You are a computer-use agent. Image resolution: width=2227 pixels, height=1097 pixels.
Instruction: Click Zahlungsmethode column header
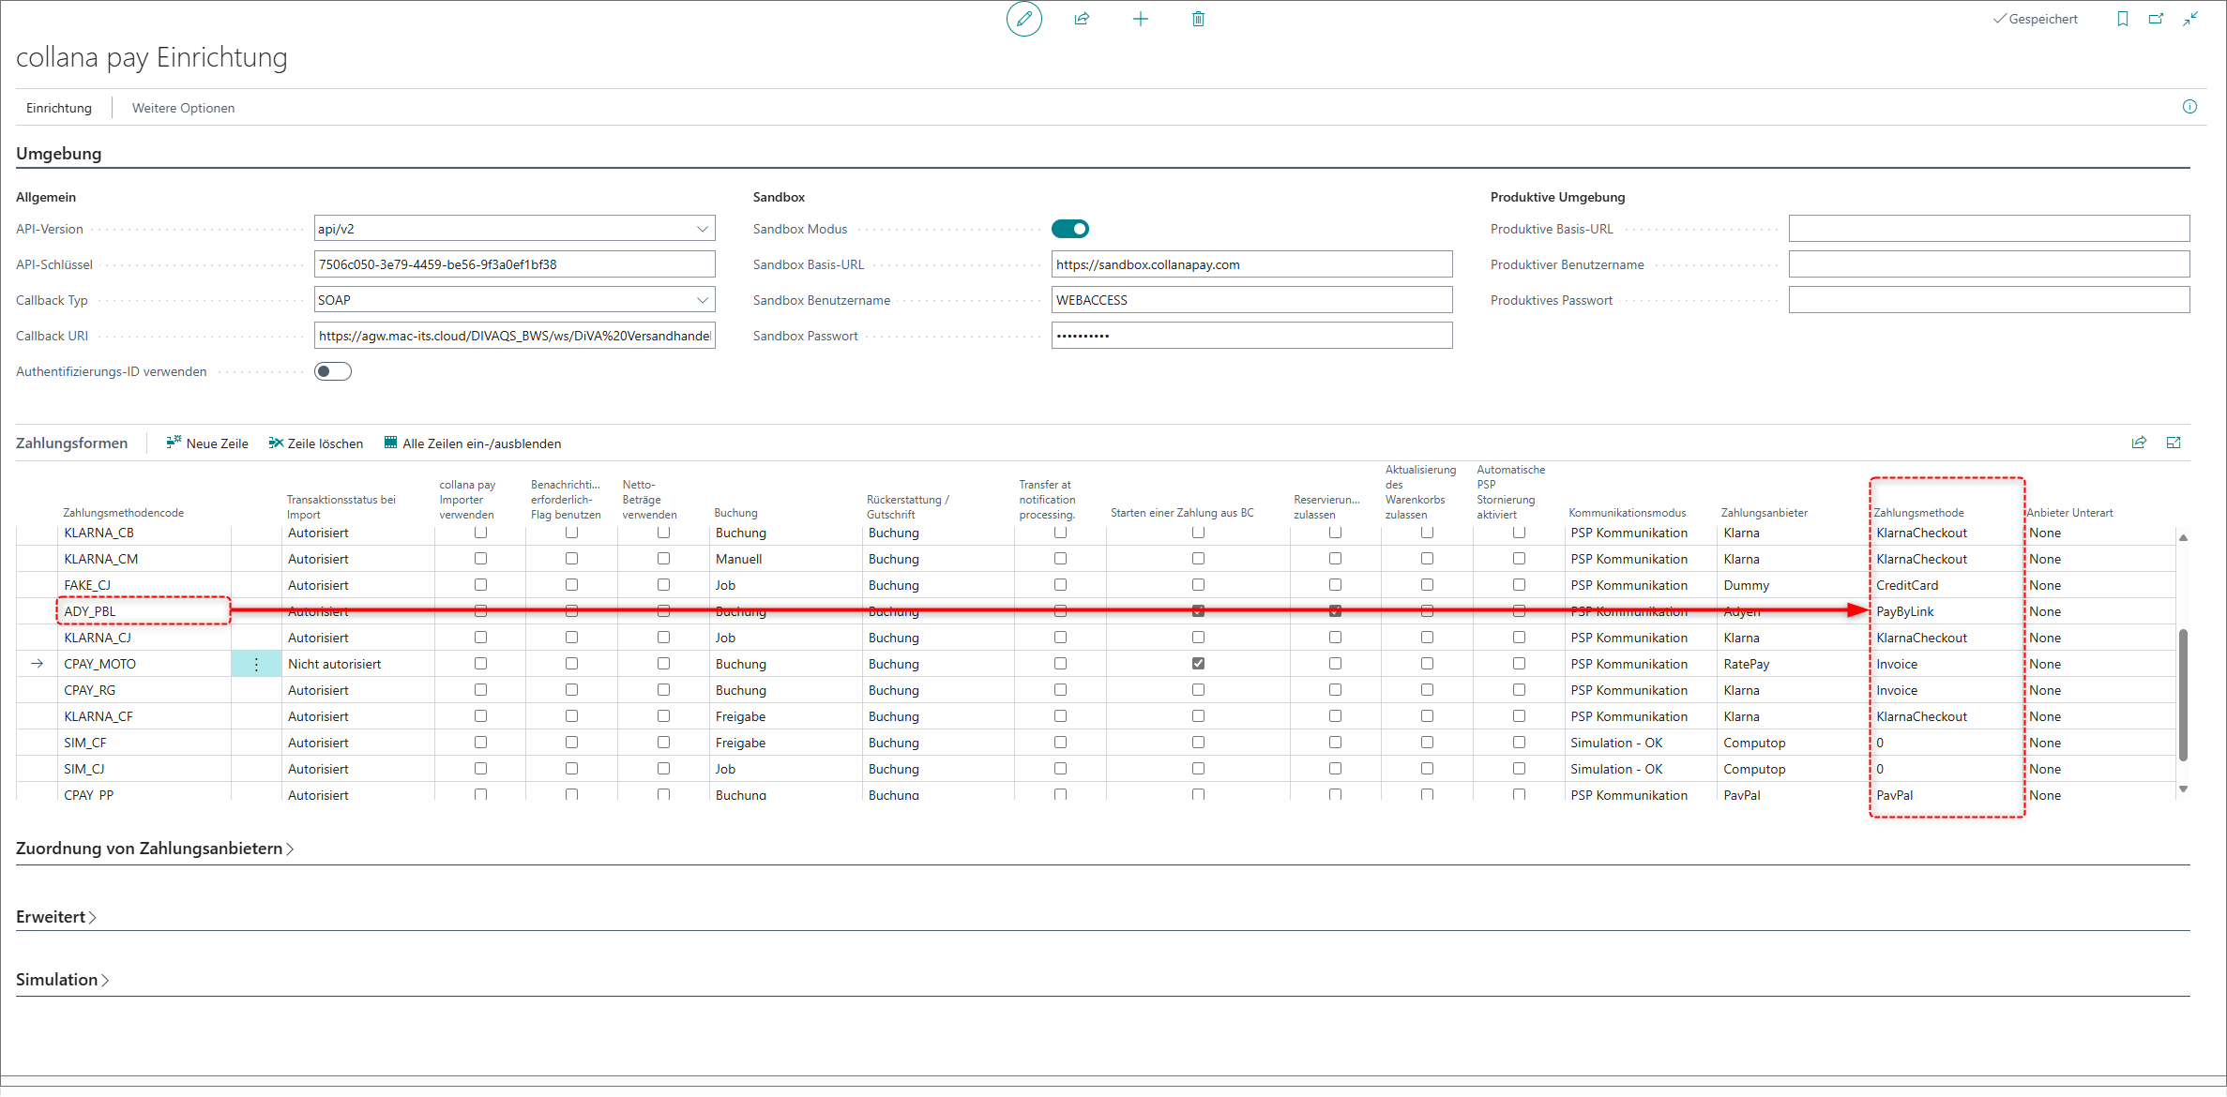[x=1918, y=513]
